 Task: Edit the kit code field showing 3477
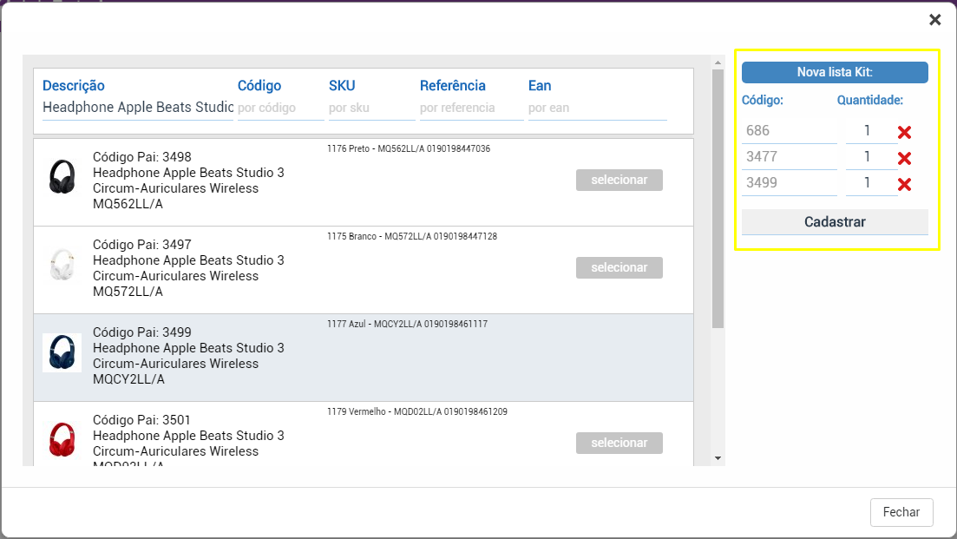tap(790, 157)
